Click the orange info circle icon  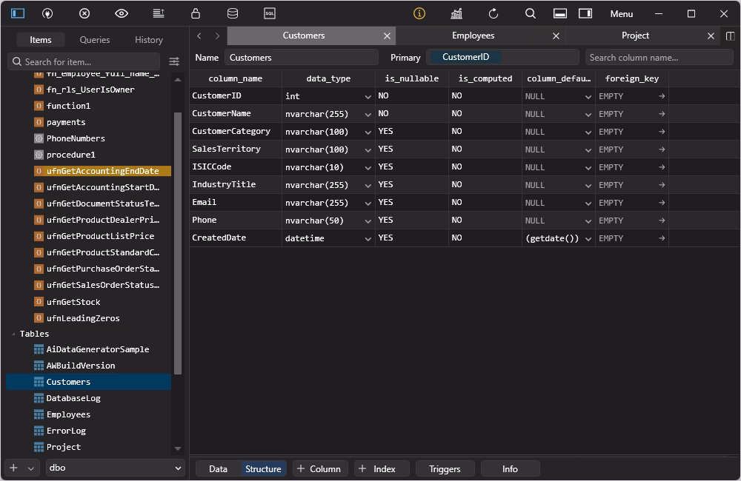tap(419, 13)
